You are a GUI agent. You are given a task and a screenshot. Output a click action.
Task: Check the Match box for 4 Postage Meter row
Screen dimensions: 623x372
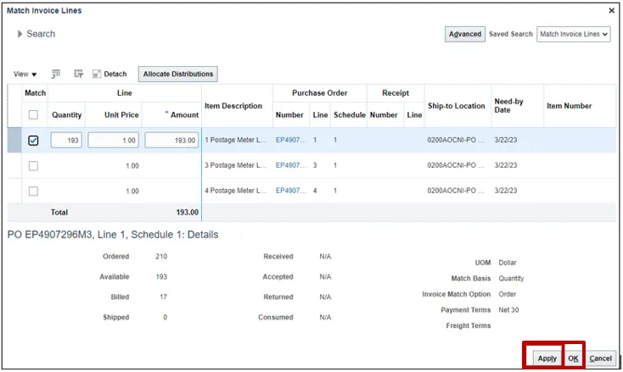coord(33,191)
